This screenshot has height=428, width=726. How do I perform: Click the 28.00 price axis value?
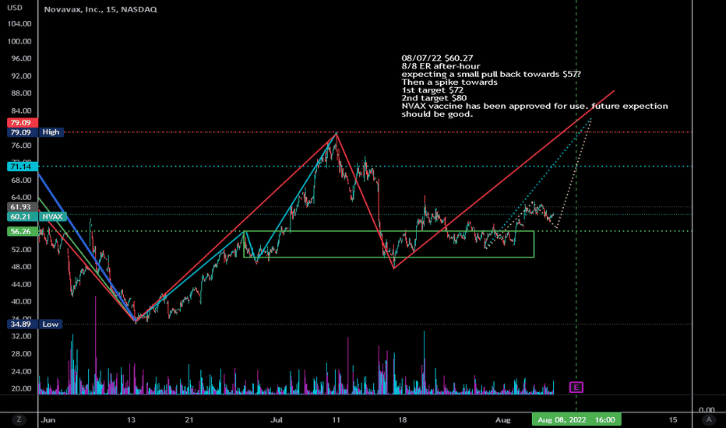21,354
